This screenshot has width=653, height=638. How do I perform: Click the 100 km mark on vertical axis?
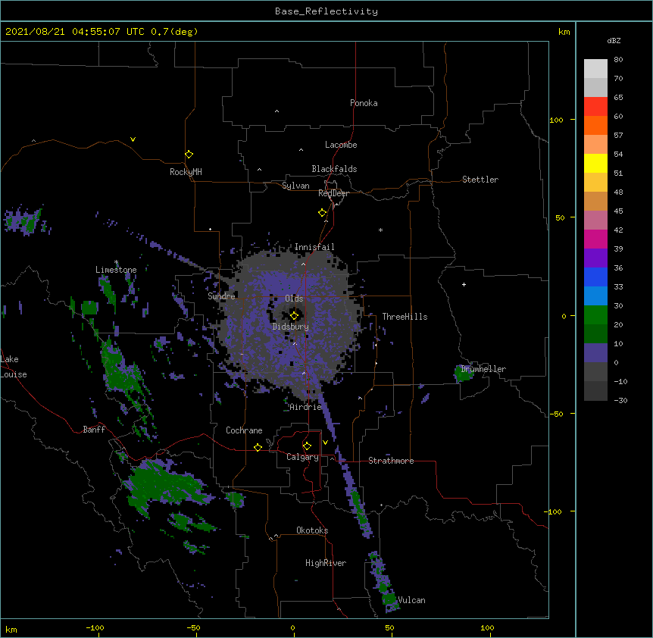(x=556, y=120)
